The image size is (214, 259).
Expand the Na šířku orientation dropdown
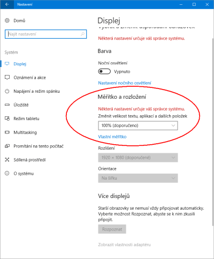[x=138, y=178]
